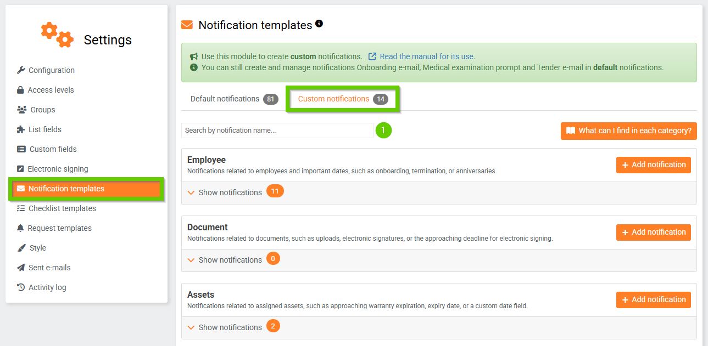Open Checklist templates in the sidebar
Viewport: 708px width, 346px height.
point(62,208)
